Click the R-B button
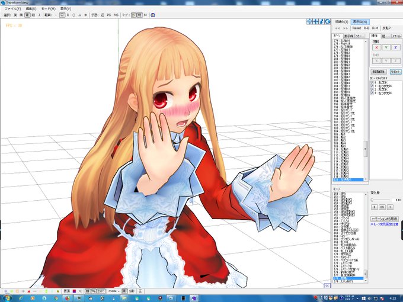403x302 pixels. pos(366,28)
